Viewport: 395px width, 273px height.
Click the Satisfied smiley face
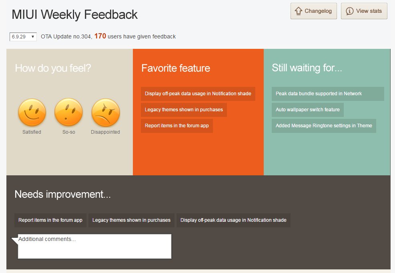tap(32, 112)
